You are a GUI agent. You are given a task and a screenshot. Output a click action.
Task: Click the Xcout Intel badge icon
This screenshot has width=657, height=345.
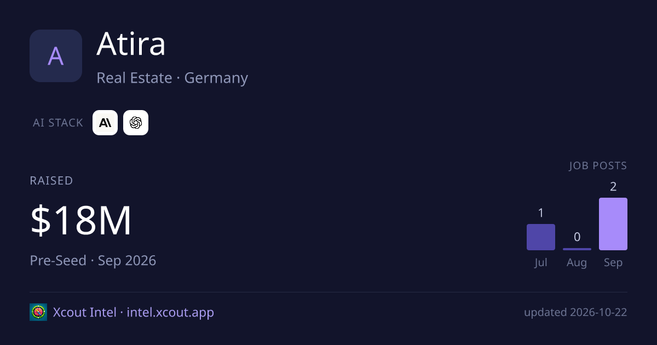click(x=38, y=312)
